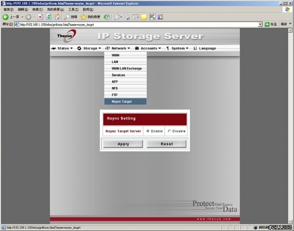
Task: Open the Accounts dropdown menu
Action: (x=148, y=48)
